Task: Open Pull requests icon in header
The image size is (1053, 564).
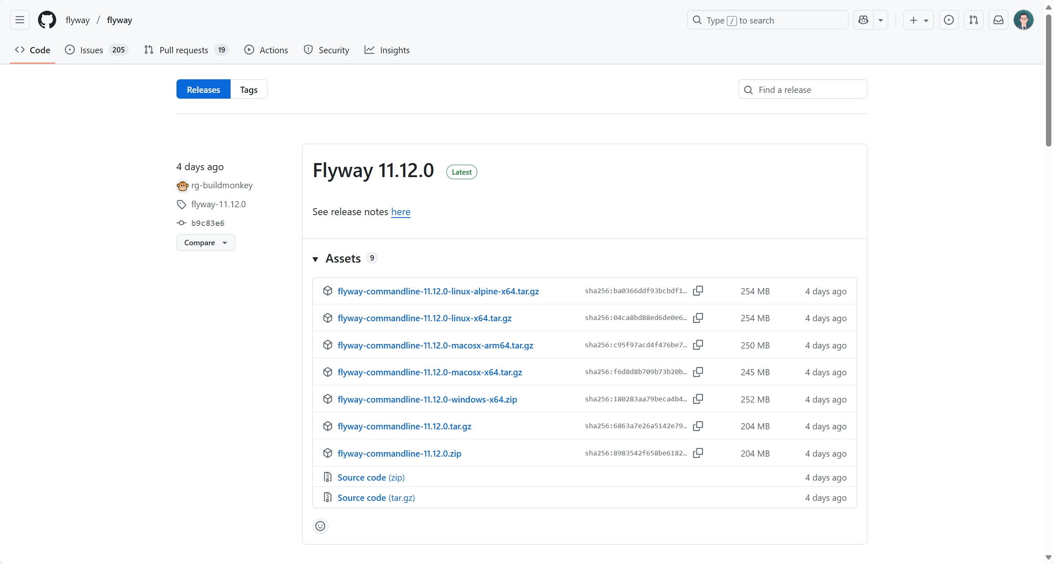Action: tap(974, 20)
